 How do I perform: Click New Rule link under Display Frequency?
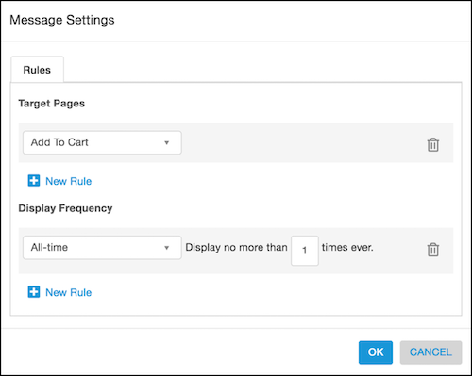pos(68,292)
